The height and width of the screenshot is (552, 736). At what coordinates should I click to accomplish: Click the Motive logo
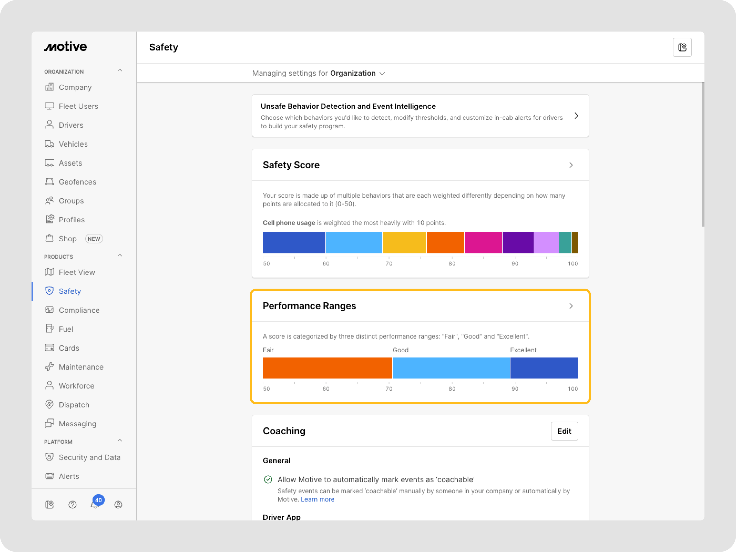tap(65, 47)
